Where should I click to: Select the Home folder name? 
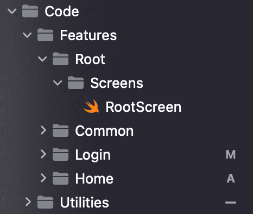(94, 179)
